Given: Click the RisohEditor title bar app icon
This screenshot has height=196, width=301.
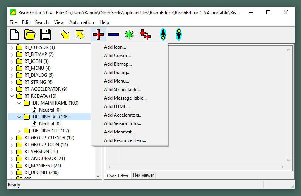Looking at the screenshot, I should (13, 13).
